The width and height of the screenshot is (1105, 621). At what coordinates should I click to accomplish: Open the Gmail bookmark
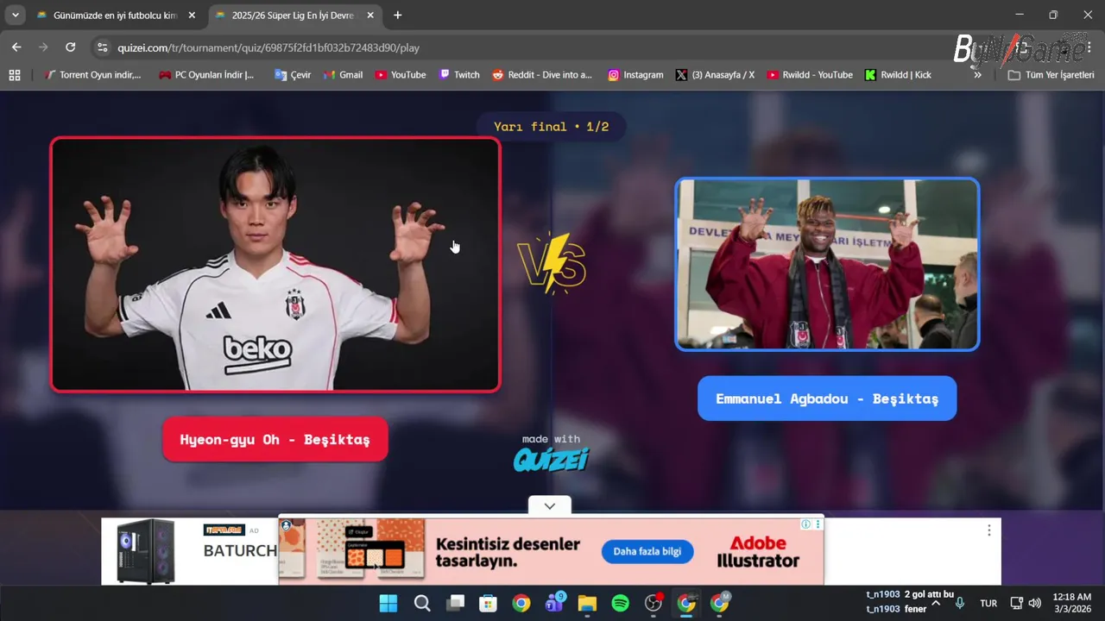point(343,75)
